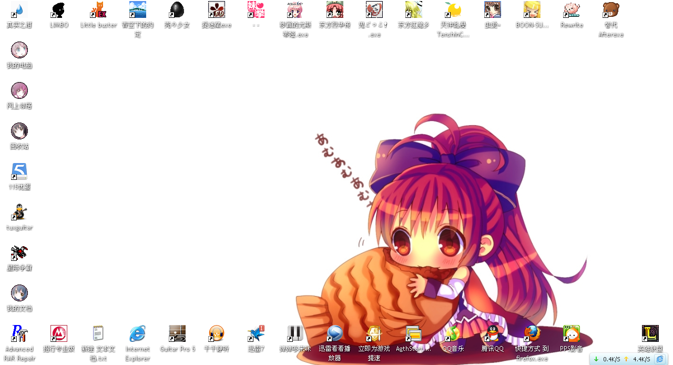Open the tuxguitar penguin shortcut
673x365 pixels.
pos(19,212)
